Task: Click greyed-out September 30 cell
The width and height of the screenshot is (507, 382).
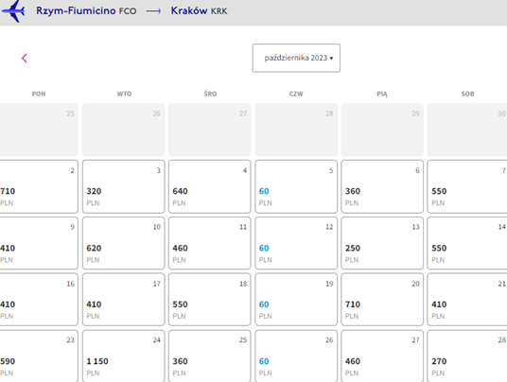Action: [x=467, y=130]
